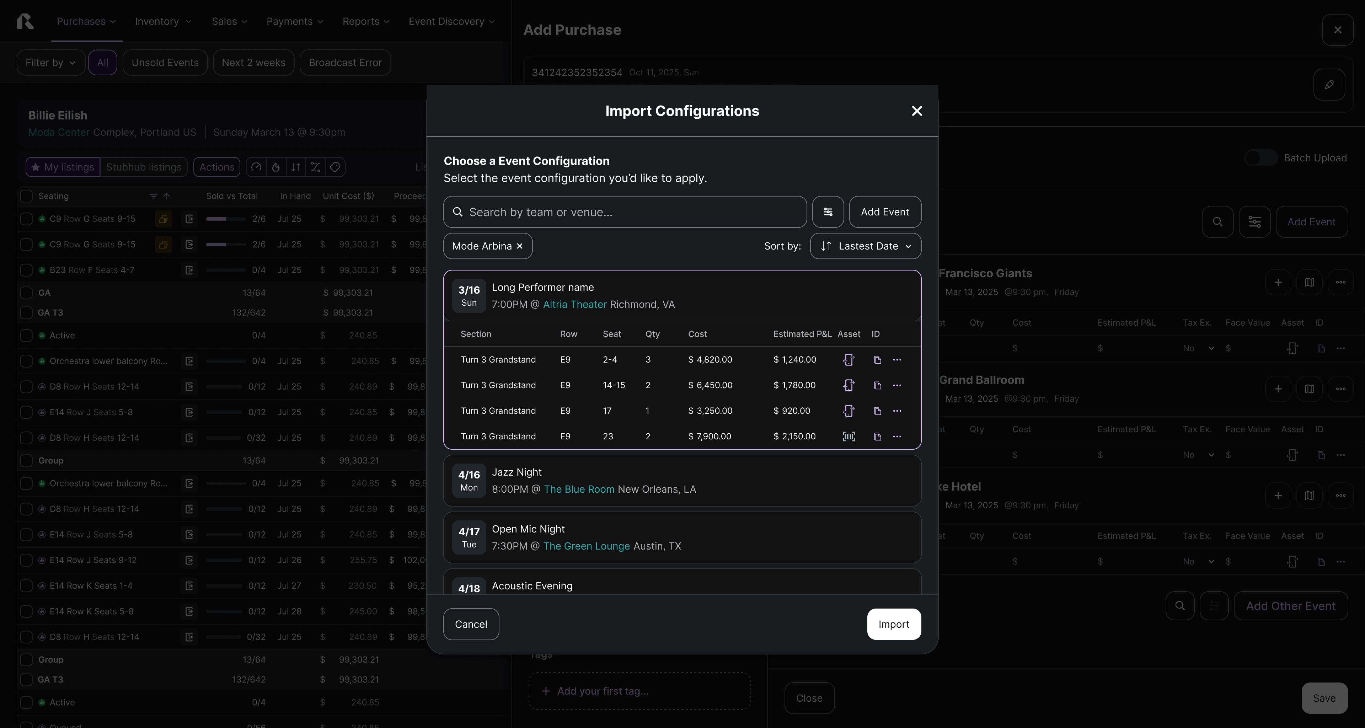Expand the Filter by dropdown
This screenshot has width=1365, height=728.
[x=50, y=63]
